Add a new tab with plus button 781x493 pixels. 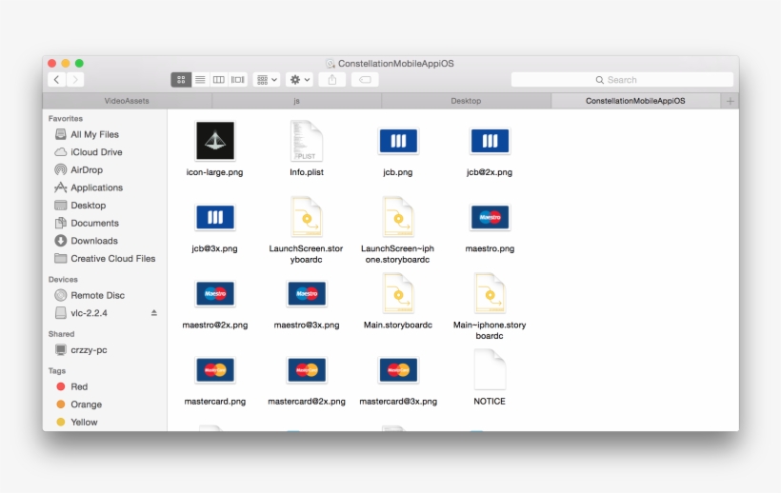pyautogui.click(x=731, y=101)
